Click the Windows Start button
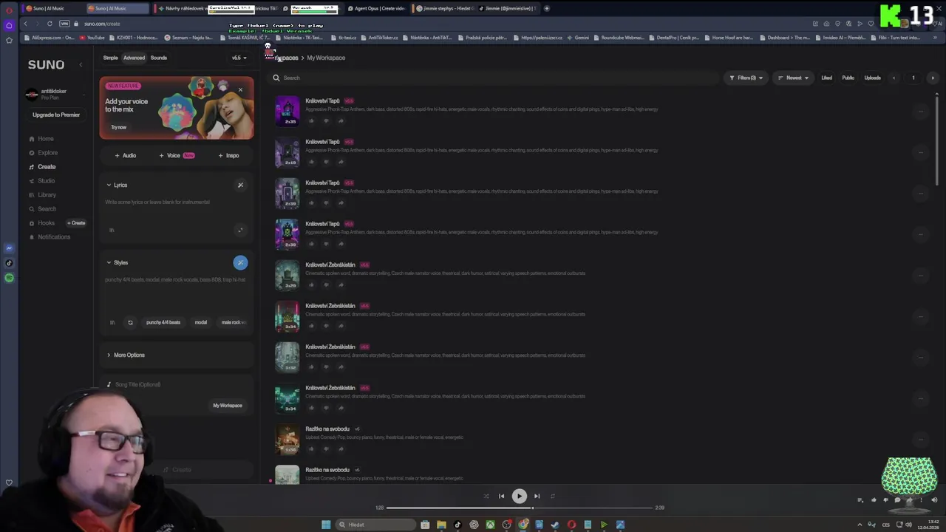The image size is (946, 532). point(326,525)
